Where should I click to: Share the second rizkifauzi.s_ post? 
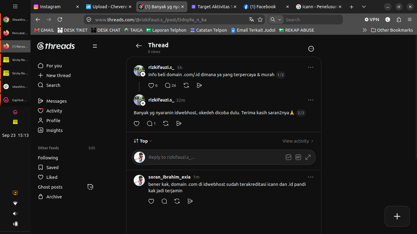[179, 123]
